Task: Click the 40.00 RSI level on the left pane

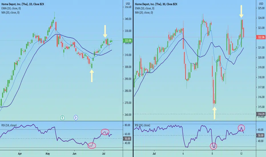Action: point(127,143)
